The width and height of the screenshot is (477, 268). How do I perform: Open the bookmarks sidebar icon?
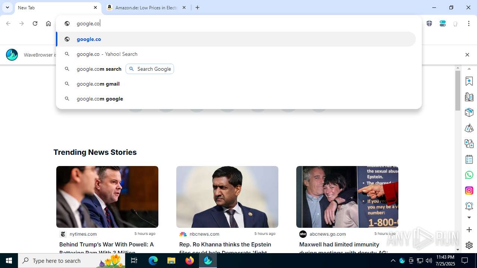(469, 81)
